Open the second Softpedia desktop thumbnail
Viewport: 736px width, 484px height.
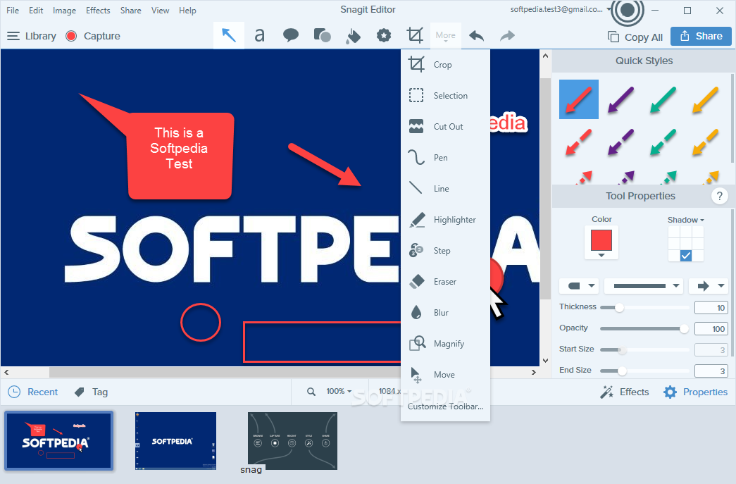click(x=175, y=441)
